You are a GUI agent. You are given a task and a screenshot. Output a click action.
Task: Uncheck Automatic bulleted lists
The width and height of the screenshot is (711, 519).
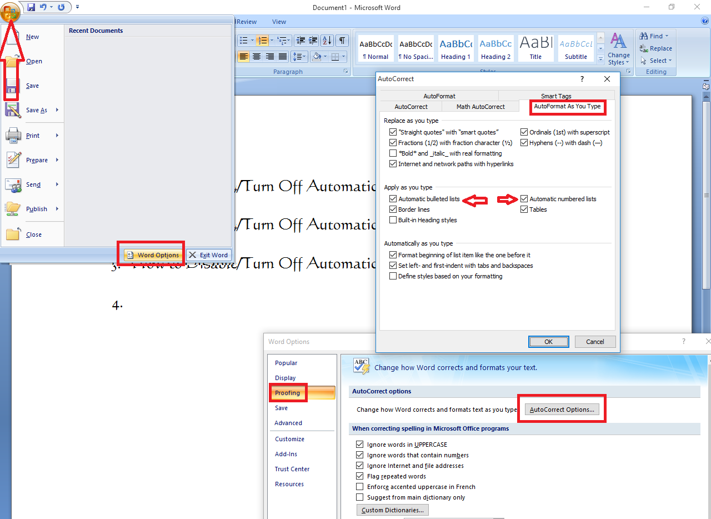pos(393,199)
